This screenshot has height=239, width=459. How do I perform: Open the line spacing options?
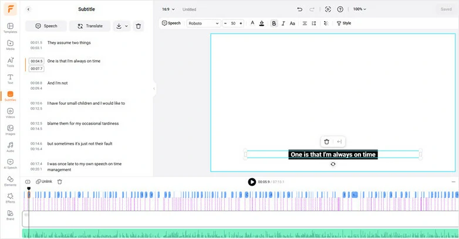(x=314, y=23)
